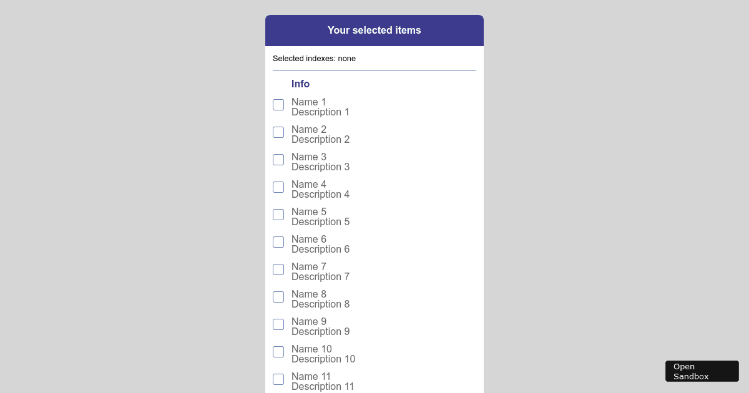The width and height of the screenshot is (749, 393).
Task: Toggle the checkbox for Name 10
Action: point(278,352)
